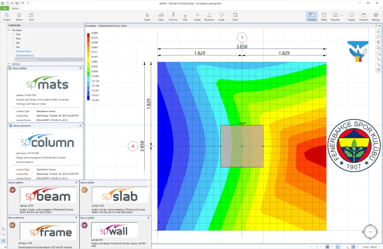Click the zoom window icon in viewport toolbar

tap(379, 53)
